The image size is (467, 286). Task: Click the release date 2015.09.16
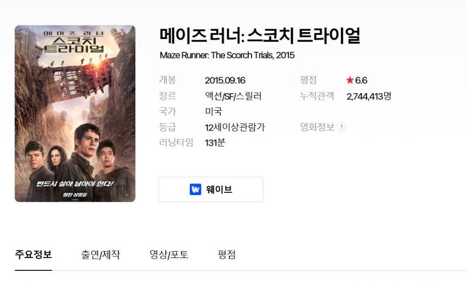coord(225,80)
